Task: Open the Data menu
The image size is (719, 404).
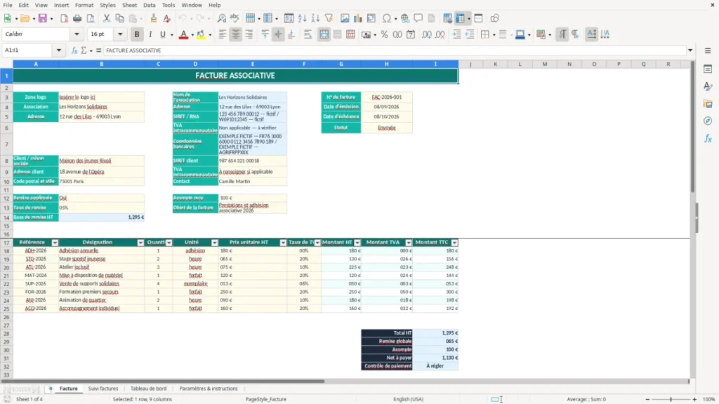Action: click(149, 5)
